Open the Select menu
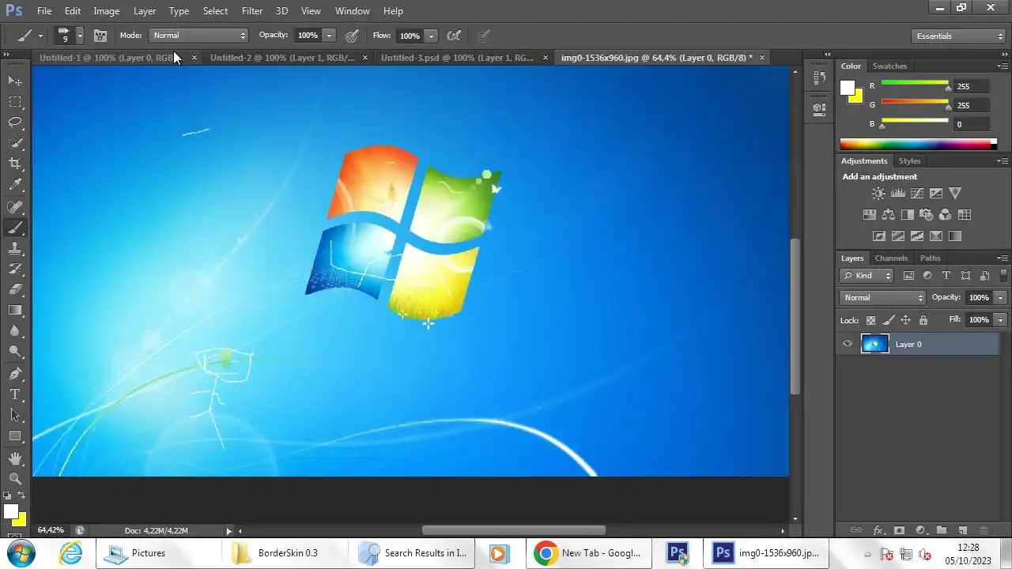 pos(215,11)
